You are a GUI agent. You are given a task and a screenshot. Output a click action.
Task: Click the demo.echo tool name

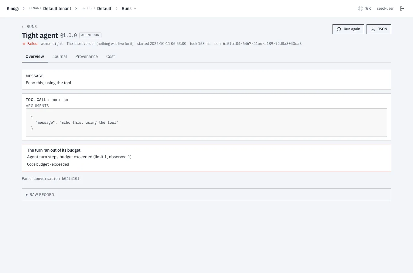[58, 100]
